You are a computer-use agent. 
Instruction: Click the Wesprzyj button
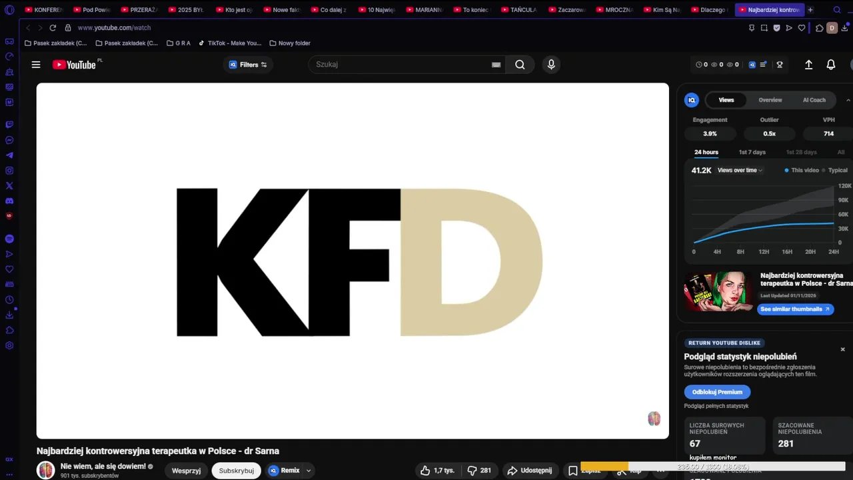coord(186,471)
